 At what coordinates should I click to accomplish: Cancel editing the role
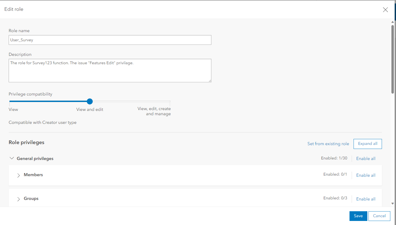379,216
